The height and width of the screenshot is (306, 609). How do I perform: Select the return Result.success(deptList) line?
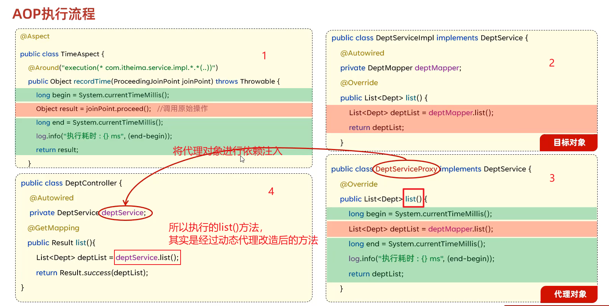tap(92, 273)
